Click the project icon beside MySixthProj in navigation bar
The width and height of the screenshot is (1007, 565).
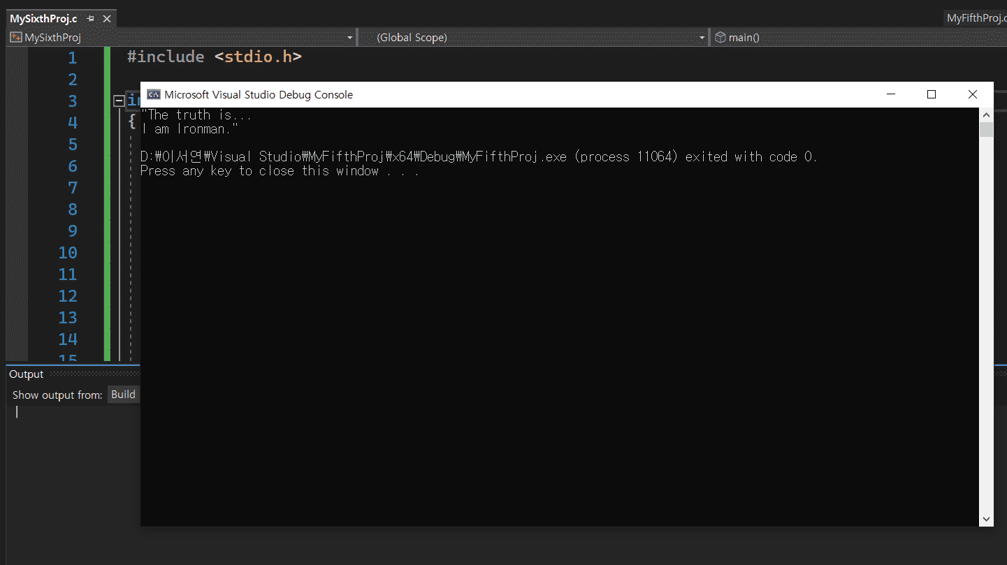[x=16, y=38]
